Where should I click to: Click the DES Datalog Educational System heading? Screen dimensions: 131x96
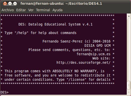coord(55,24)
